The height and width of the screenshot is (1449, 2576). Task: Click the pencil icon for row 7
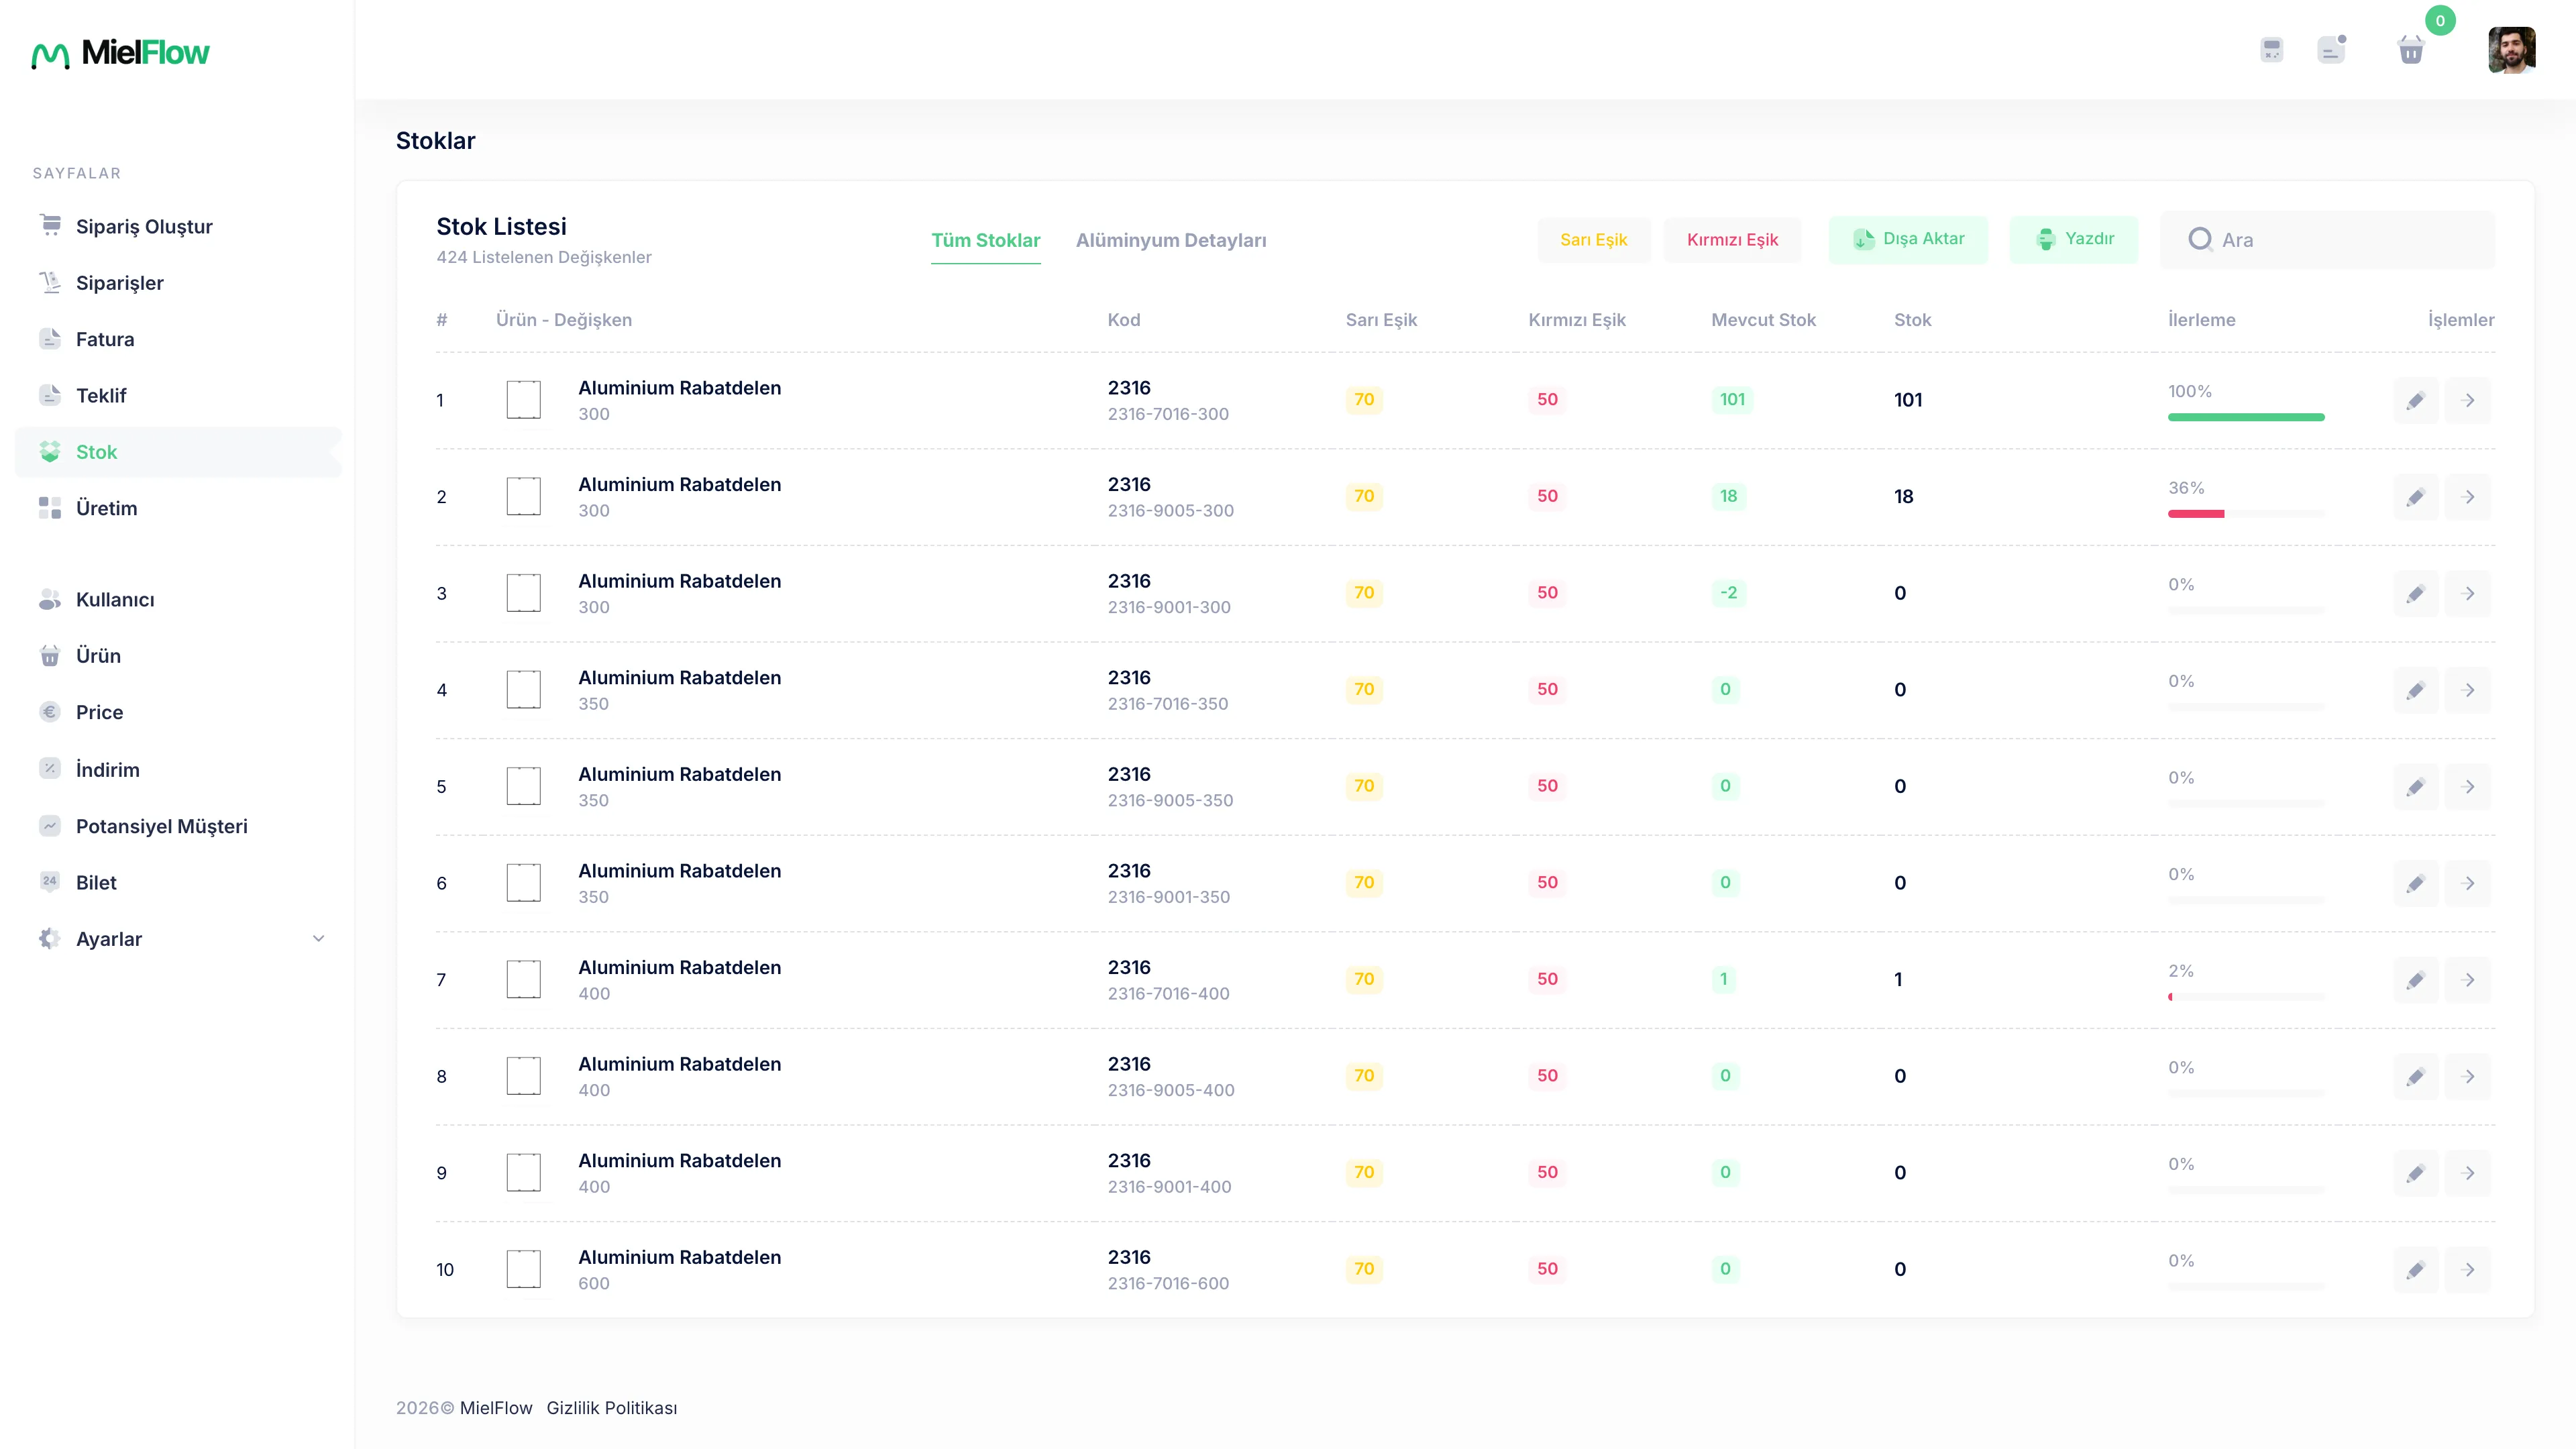2415,980
